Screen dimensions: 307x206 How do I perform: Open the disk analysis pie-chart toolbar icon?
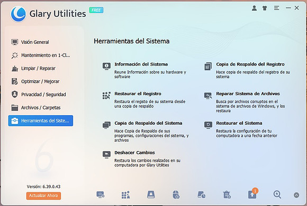pos(202,195)
